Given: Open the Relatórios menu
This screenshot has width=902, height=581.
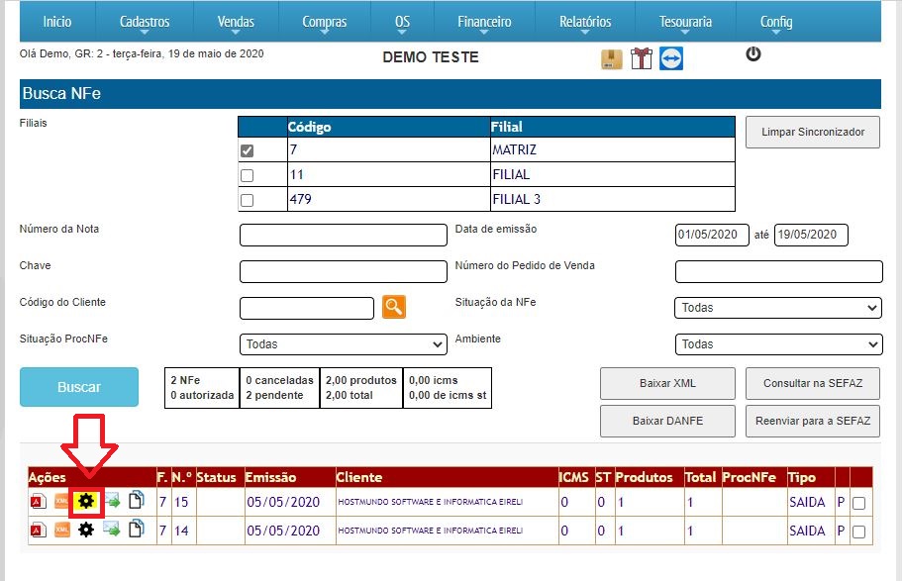Looking at the screenshot, I should click(x=585, y=22).
